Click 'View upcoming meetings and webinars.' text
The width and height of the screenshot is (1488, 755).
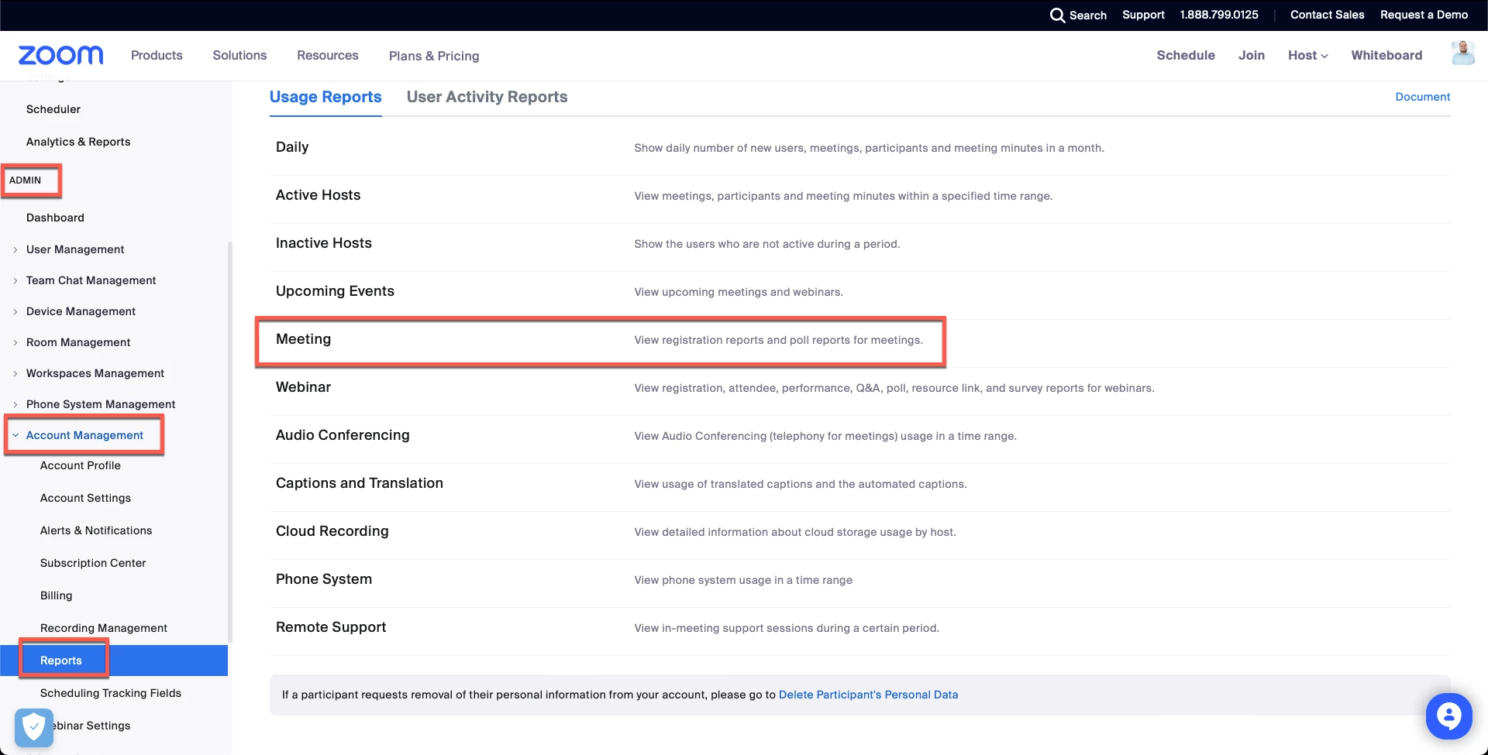(739, 292)
